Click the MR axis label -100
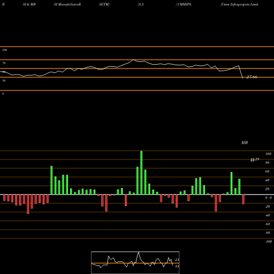Image resolution: width=274 pixels, height=274 pixels. tap(269, 242)
